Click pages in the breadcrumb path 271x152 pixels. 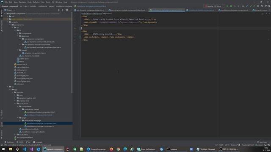point(52,6)
